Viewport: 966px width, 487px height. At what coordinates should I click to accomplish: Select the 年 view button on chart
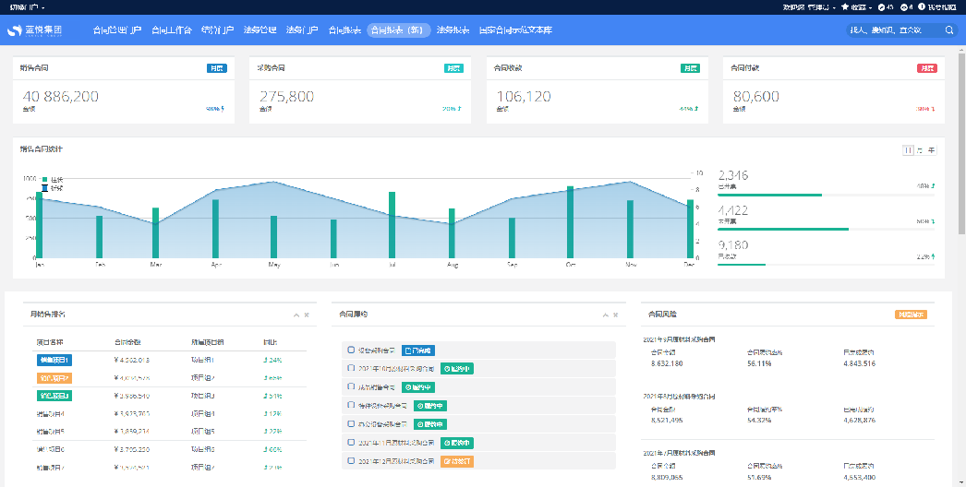[932, 150]
